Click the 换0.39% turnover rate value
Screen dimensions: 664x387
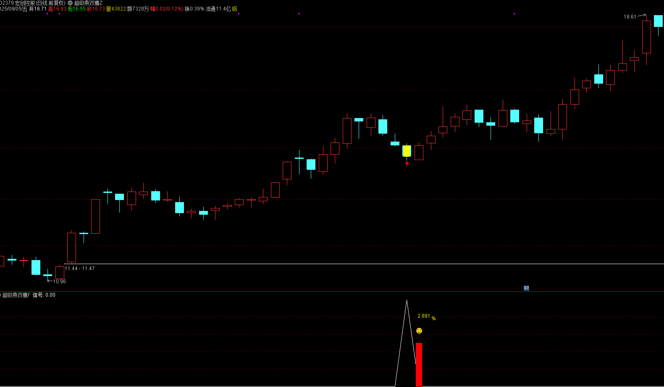tap(194, 9)
